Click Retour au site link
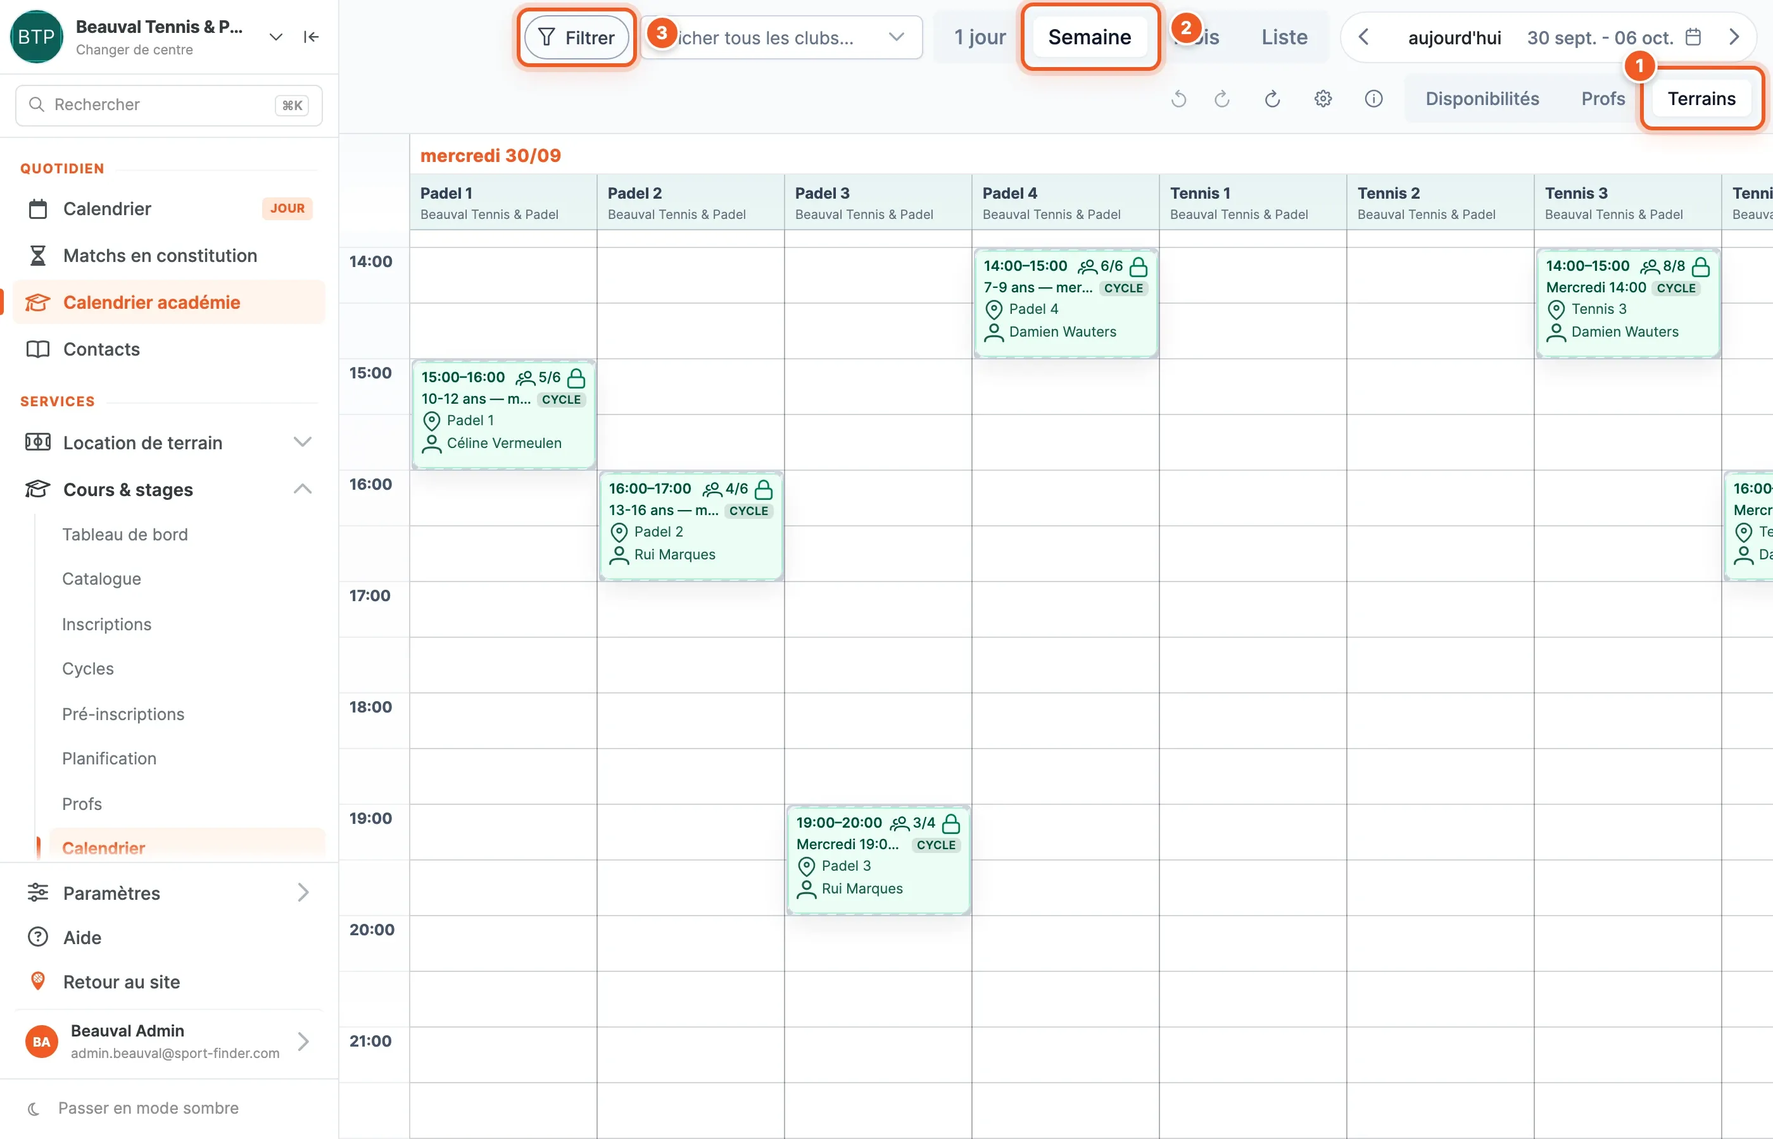1773x1139 pixels. click(168, 981)
